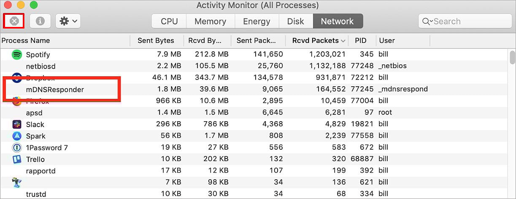Select the Spotify app icon
516x199 pixels.
click(17, 54)
